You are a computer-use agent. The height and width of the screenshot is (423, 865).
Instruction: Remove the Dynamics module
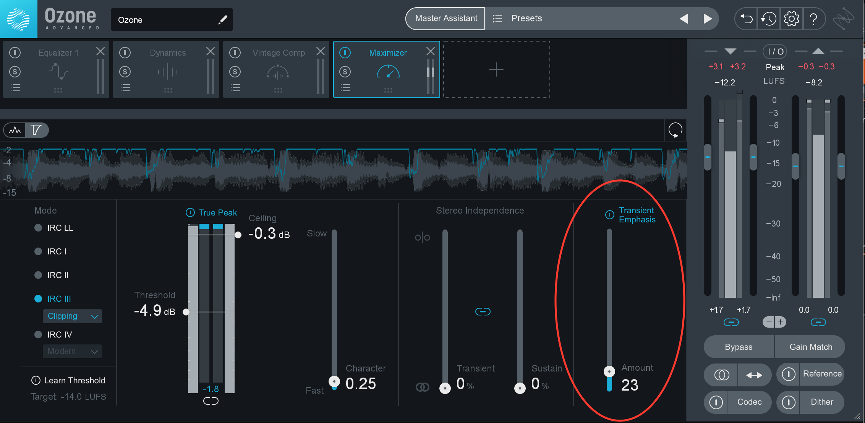click(x=211, y=51)
